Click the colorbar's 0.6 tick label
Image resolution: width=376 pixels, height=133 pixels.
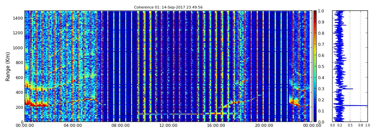pos(321,55)
